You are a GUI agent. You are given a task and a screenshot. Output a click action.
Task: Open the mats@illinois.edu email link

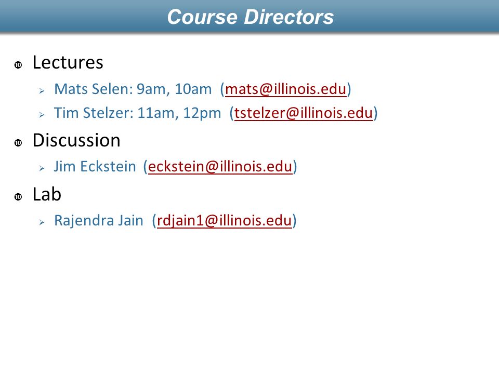285,89
